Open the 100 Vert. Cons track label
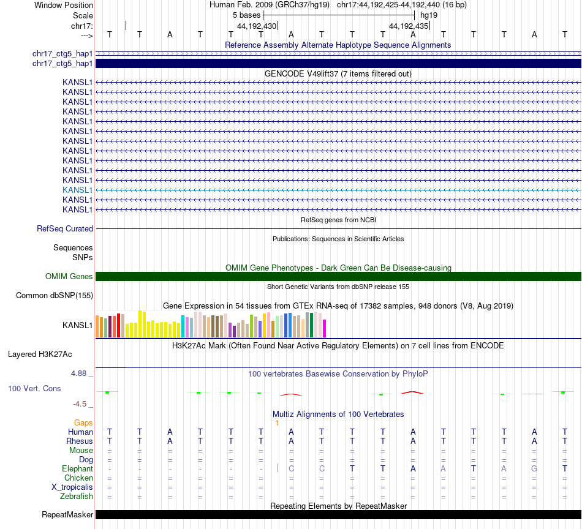The height and width of the screenshot is (529, 582). [34, 388]
